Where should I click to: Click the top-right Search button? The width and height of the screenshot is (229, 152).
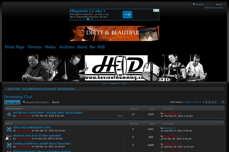click(x=219, y=4)
